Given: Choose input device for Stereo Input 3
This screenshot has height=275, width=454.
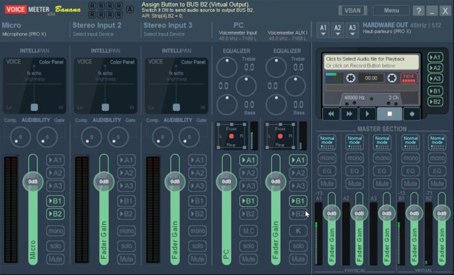Looking at the screenshot, I should [x=164, y=34].
